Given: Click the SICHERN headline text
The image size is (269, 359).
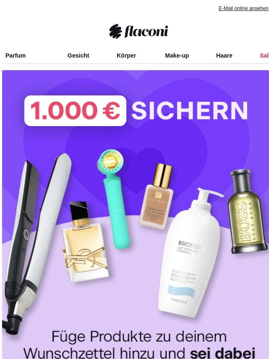Looking at the screenshot, I should click(190, 111).
